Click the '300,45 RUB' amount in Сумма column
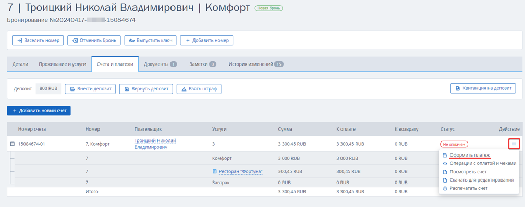This screenshot has width=525, height=207. tap(290, 171)
